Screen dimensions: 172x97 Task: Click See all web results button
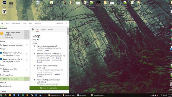(x=49, y=88)
